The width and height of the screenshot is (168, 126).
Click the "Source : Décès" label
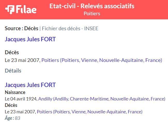[x=21, y=28]
